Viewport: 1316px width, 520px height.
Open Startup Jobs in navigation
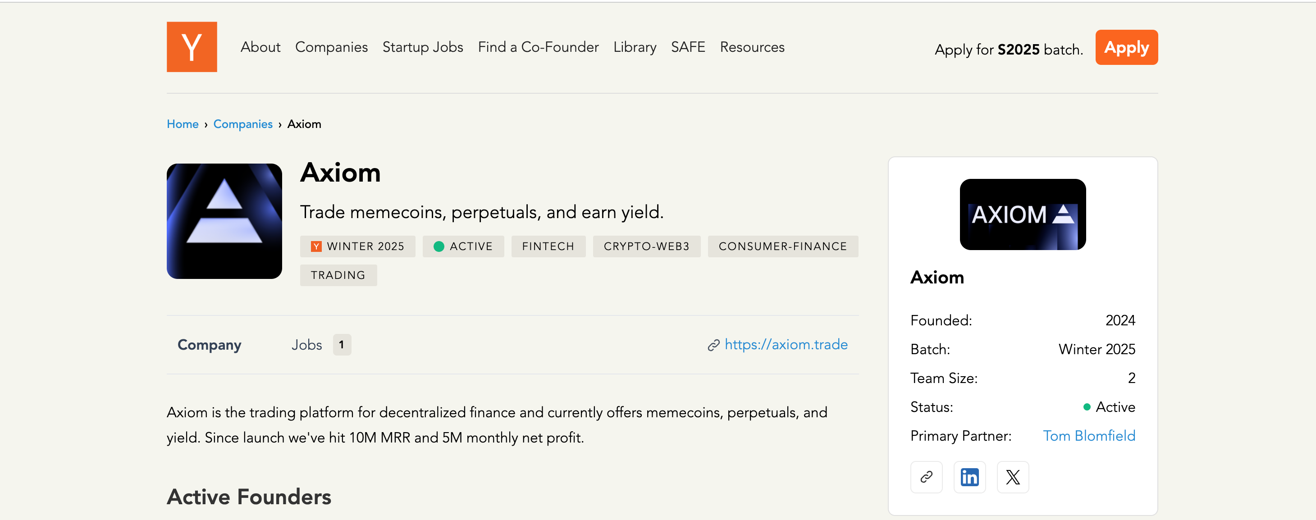422,47
